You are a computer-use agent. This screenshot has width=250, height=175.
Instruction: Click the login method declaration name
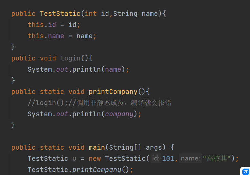click(70, 58)
